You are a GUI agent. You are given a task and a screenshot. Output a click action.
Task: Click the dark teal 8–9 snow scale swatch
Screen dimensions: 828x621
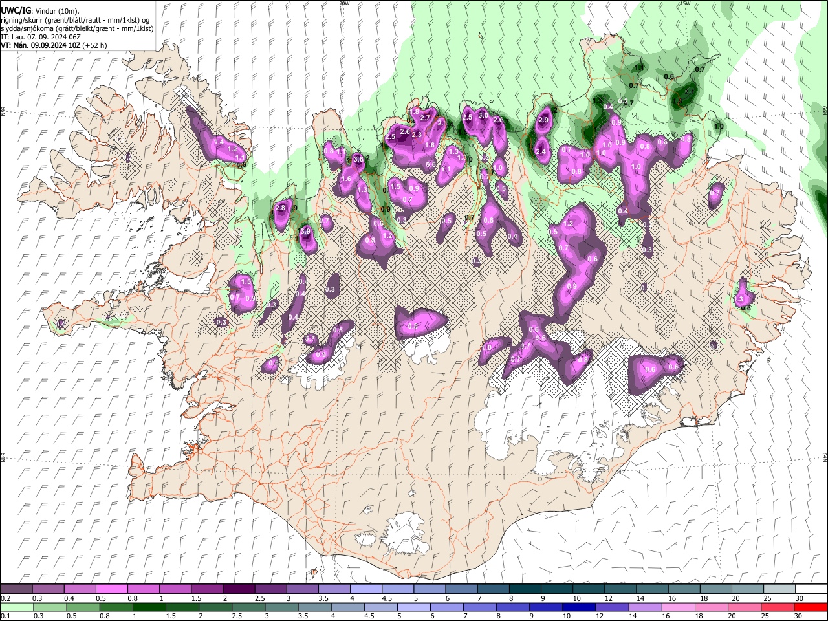pyautogui.click(x=525, y=589)
